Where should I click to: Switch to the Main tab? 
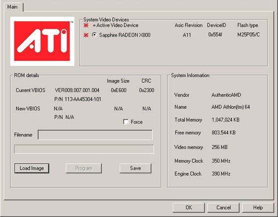click(12, 7)
